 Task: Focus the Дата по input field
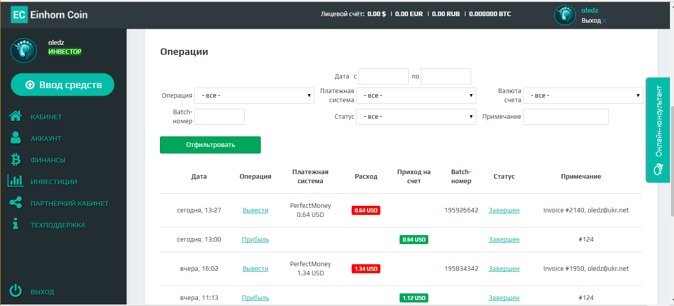446,76
